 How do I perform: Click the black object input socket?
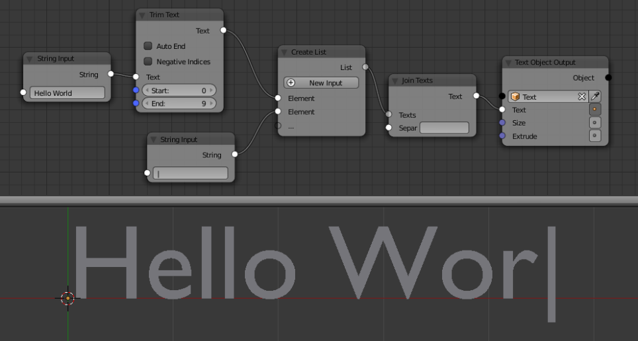[502, 96]
